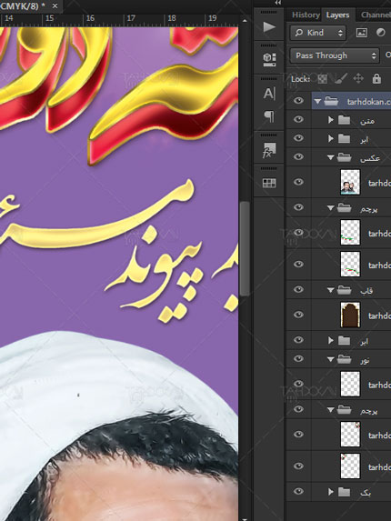Open the Actions panel play icon

click(269, 27)
